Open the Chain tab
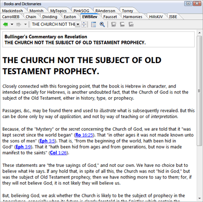The width and height of the screenshot is (203, 202). pyautogui.click(x=31, y=17)
